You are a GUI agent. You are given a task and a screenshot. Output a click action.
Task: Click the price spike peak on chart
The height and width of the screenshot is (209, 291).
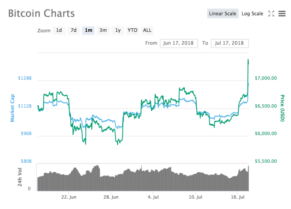[x=248, y=60]
